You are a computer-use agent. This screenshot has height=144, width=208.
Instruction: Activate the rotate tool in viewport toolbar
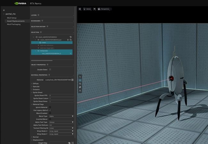click(80, 84)
